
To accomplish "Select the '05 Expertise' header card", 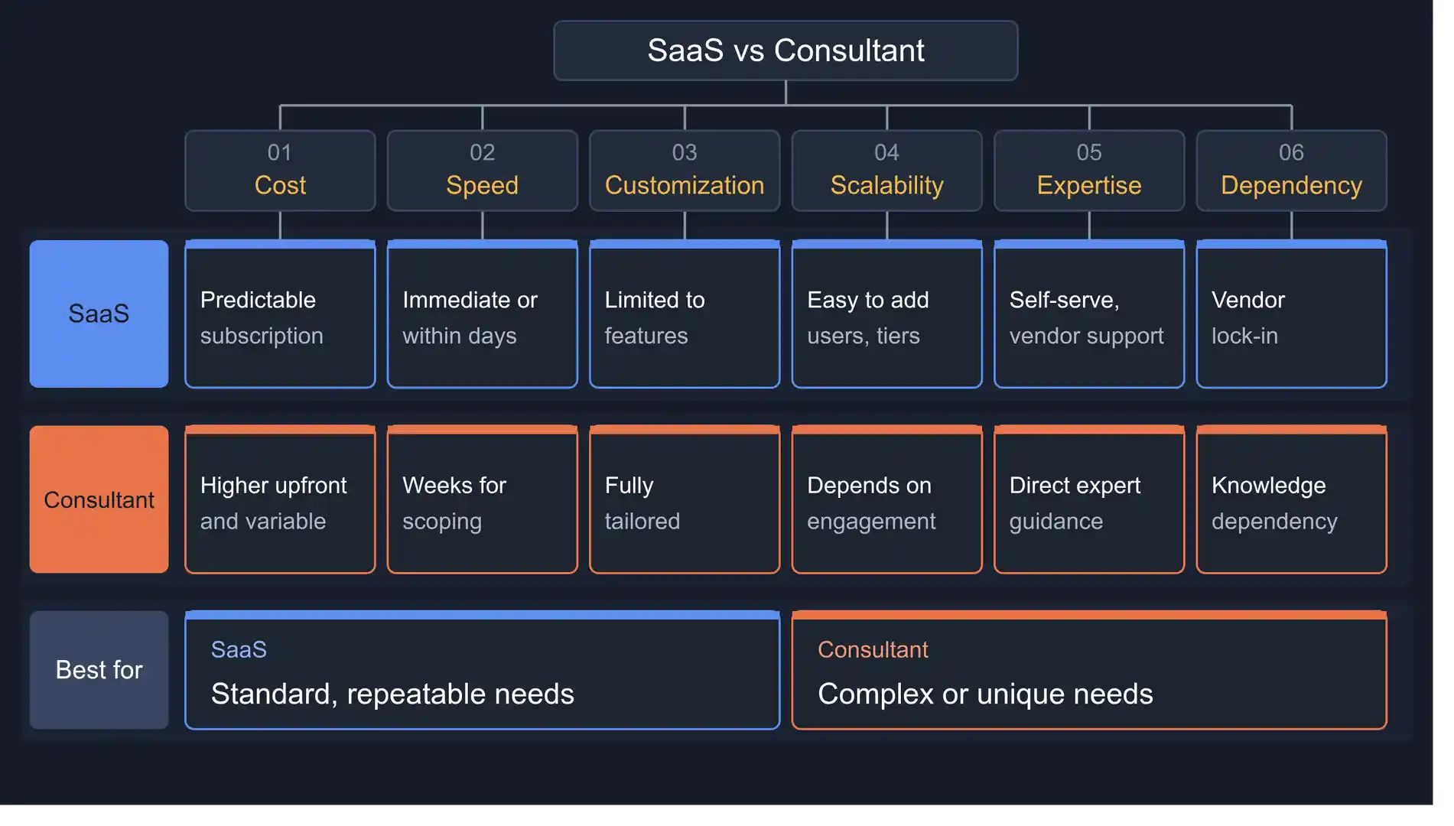I will [1089, 171].
